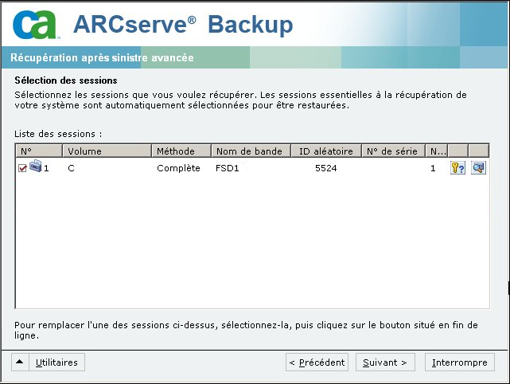The height and width of the screenshot is (384, 510).
Task: Click the session scan icon at row end
Action: (478, 168)
